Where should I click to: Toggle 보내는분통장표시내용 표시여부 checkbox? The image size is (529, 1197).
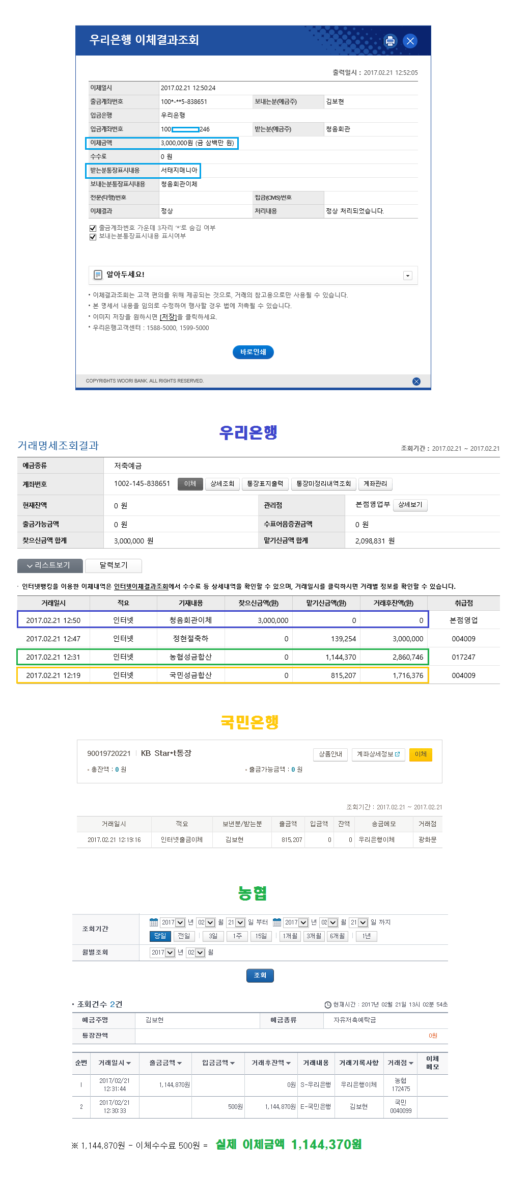click(x=93, y=237)
